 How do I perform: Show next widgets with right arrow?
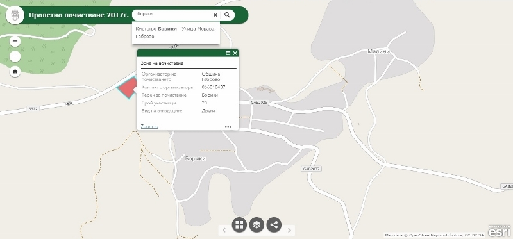tap(289, 230)
